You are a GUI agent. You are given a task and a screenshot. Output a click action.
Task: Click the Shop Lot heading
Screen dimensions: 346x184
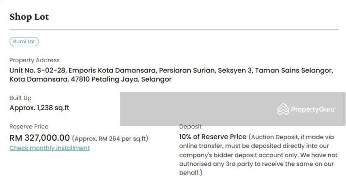click(x=29, y=17)
